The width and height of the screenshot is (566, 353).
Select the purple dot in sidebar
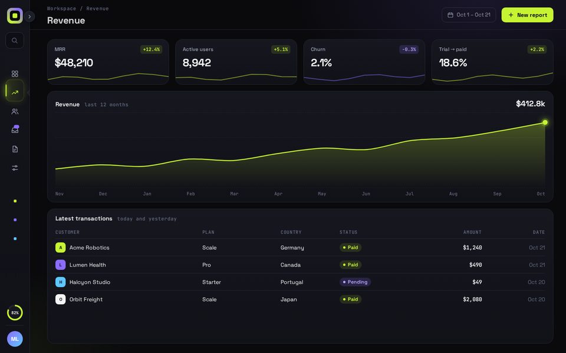click(15, 219)
